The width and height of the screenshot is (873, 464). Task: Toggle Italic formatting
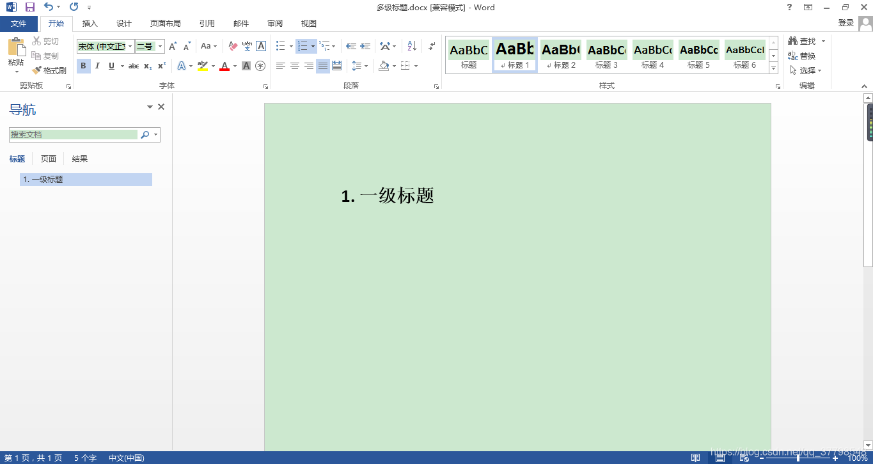pyautogui.click(x=97, y=66)
